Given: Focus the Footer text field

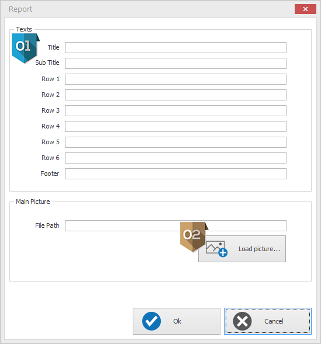Looking at the screenshot, I should [175, 174].
